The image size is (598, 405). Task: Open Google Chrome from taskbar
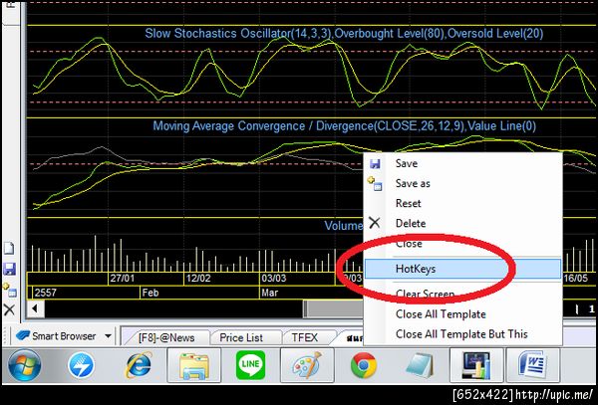pos(364,365)
